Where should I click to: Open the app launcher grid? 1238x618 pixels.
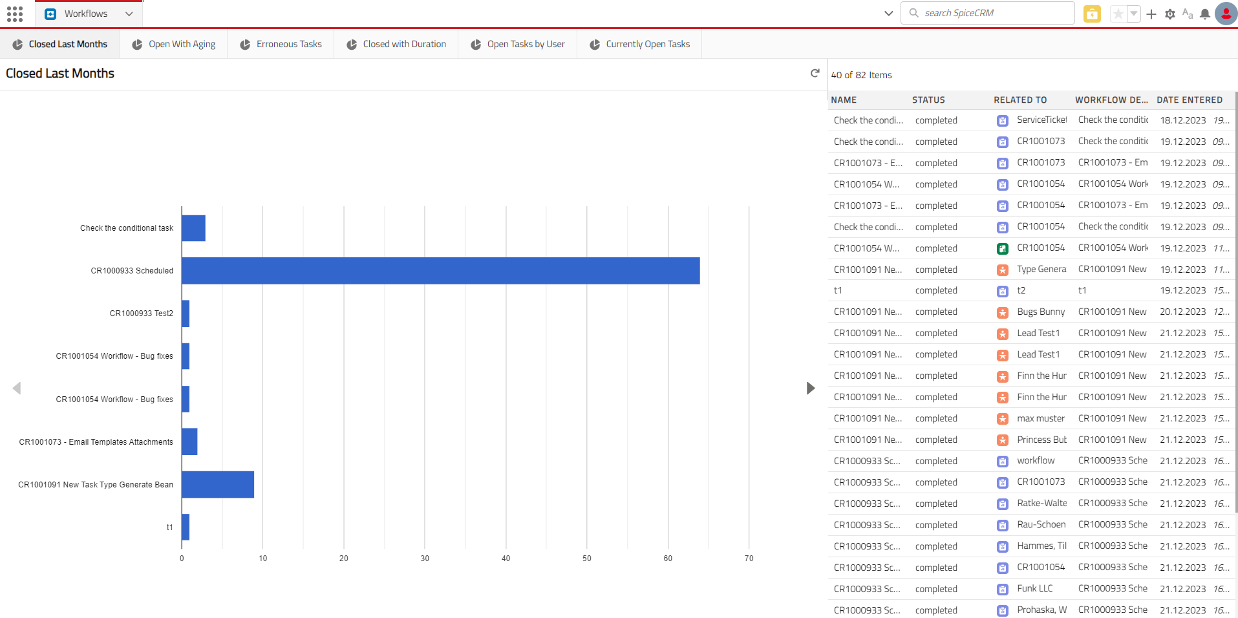pyautogui.click(x=15, y=14)
